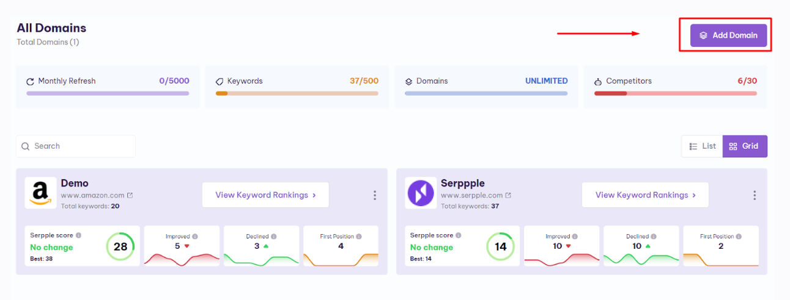Image resolution: width=790 pixels, height=300 pixels.
Task: Click the green up arrow beside Declined 10
Action: tap(648, 246)
